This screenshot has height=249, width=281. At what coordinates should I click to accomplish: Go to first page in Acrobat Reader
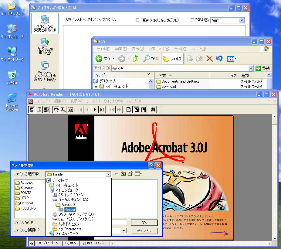tap(80, 110)
